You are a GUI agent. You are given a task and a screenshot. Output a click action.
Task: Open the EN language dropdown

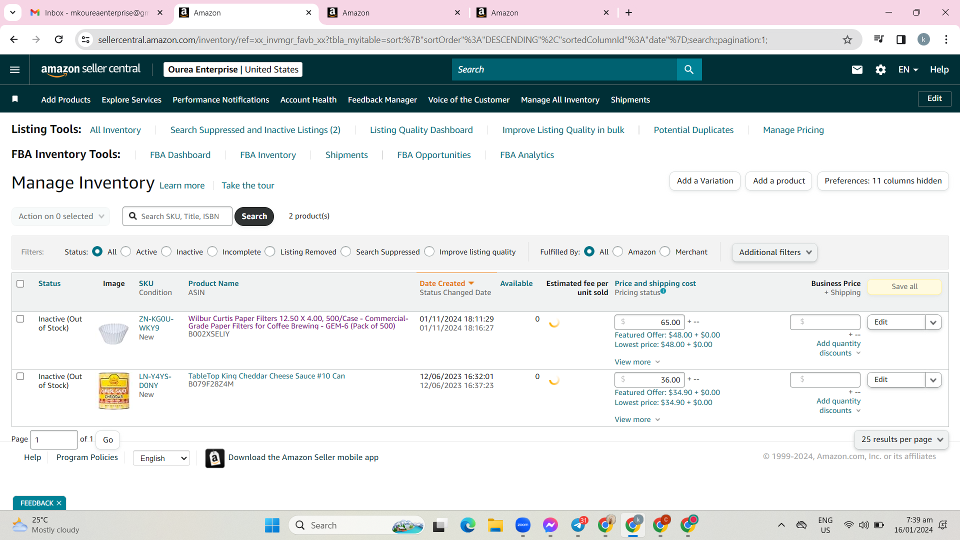tap(908, 69)
